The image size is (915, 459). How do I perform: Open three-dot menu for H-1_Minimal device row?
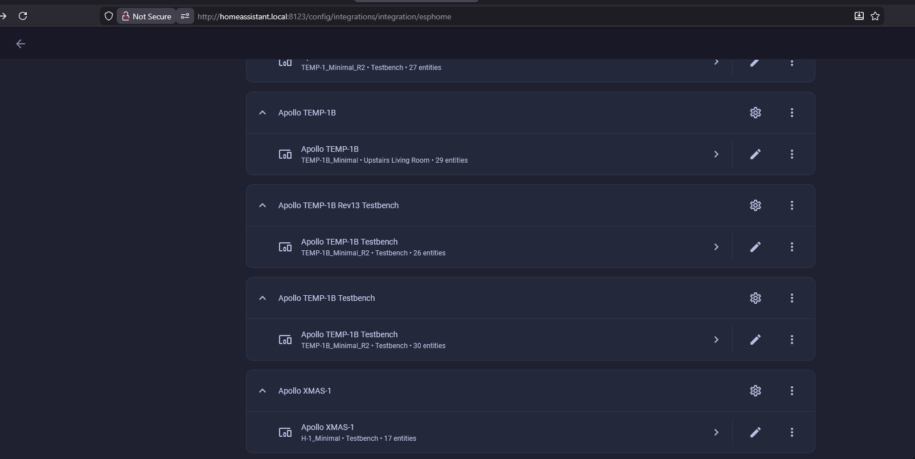[791, 432]
